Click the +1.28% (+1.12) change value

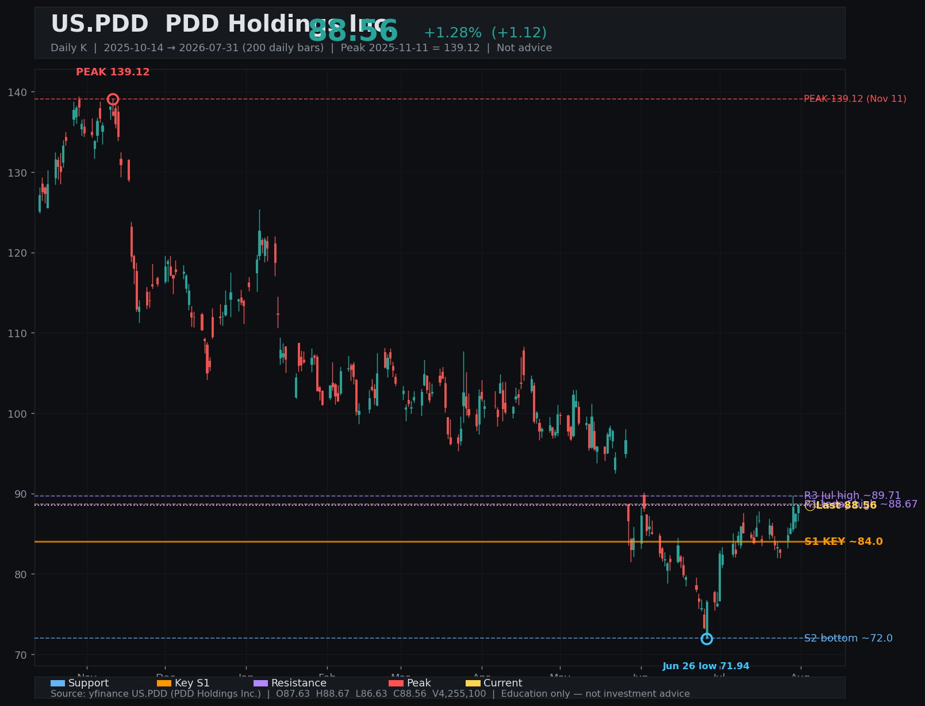(485, 33)
